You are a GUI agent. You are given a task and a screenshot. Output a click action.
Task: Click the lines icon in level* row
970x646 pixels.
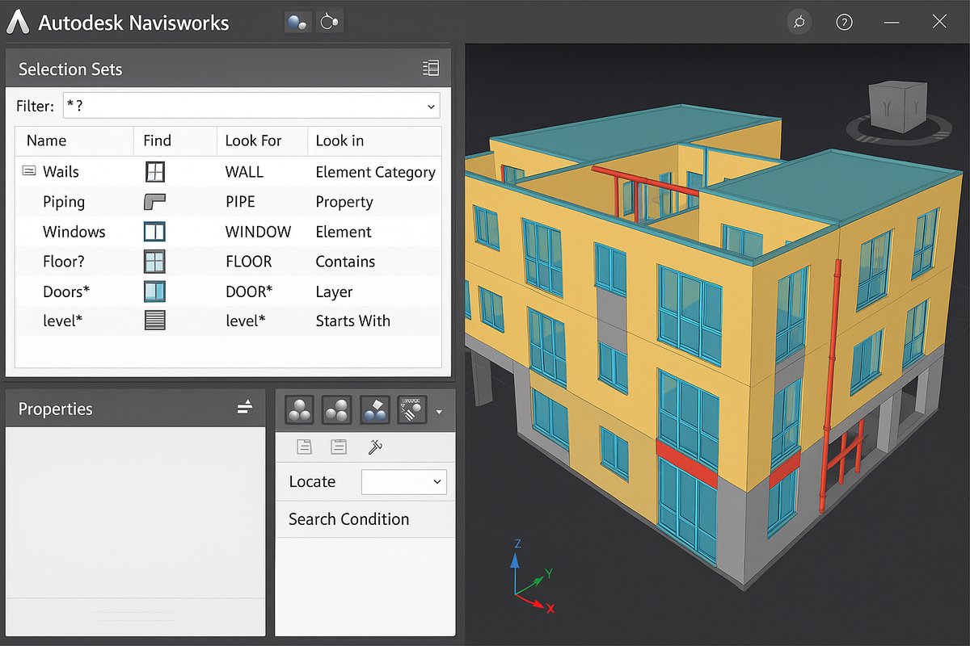(154, 321)
